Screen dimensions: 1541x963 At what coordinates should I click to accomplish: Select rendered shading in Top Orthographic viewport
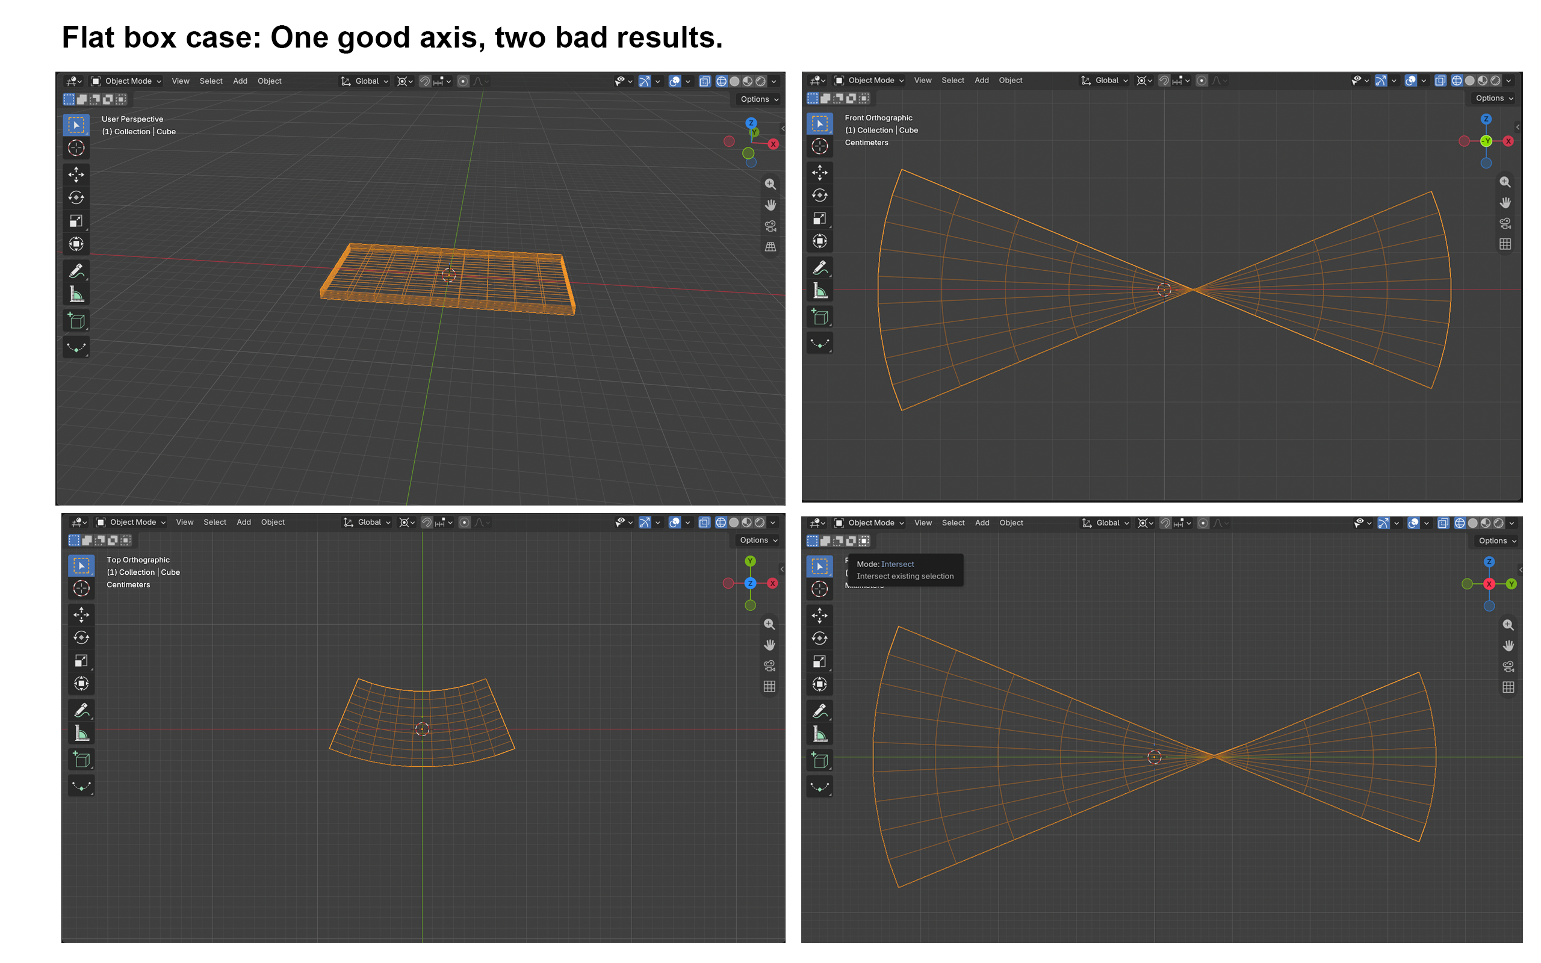tap(760, 522)
